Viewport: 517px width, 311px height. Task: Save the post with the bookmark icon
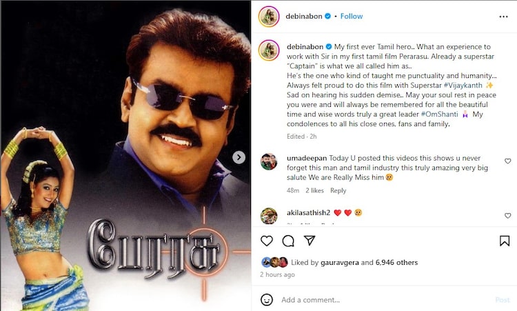click(x=505, y=241)
